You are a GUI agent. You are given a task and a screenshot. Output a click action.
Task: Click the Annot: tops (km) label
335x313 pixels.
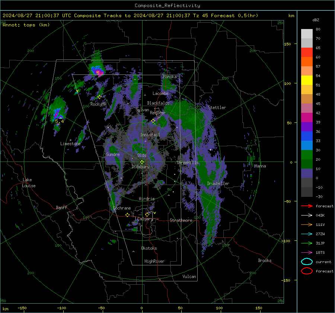[x=26, y=25]
